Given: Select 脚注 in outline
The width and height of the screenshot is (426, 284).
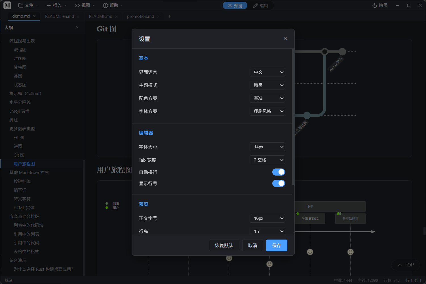Looking at the screenshot, I should tap(14, 120).
